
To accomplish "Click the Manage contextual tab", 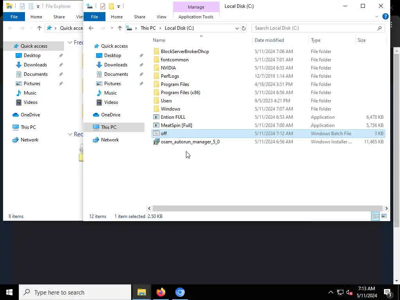I will (196, 7).
